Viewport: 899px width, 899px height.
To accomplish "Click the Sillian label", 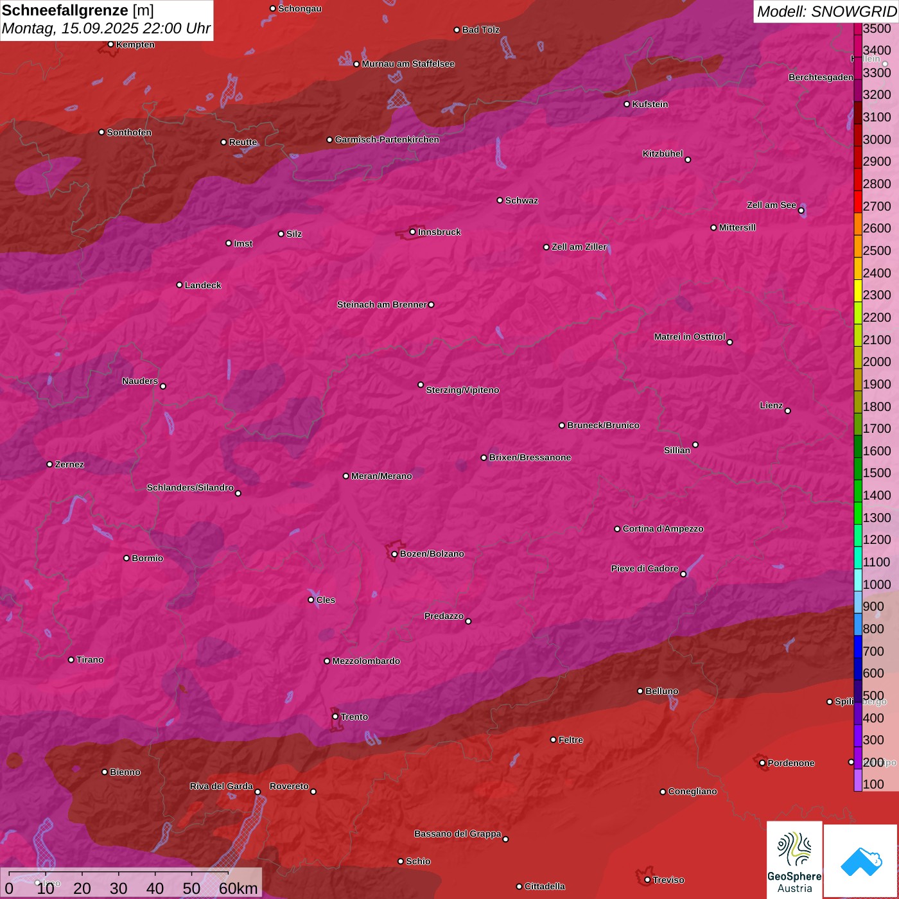I will [677, 450].
